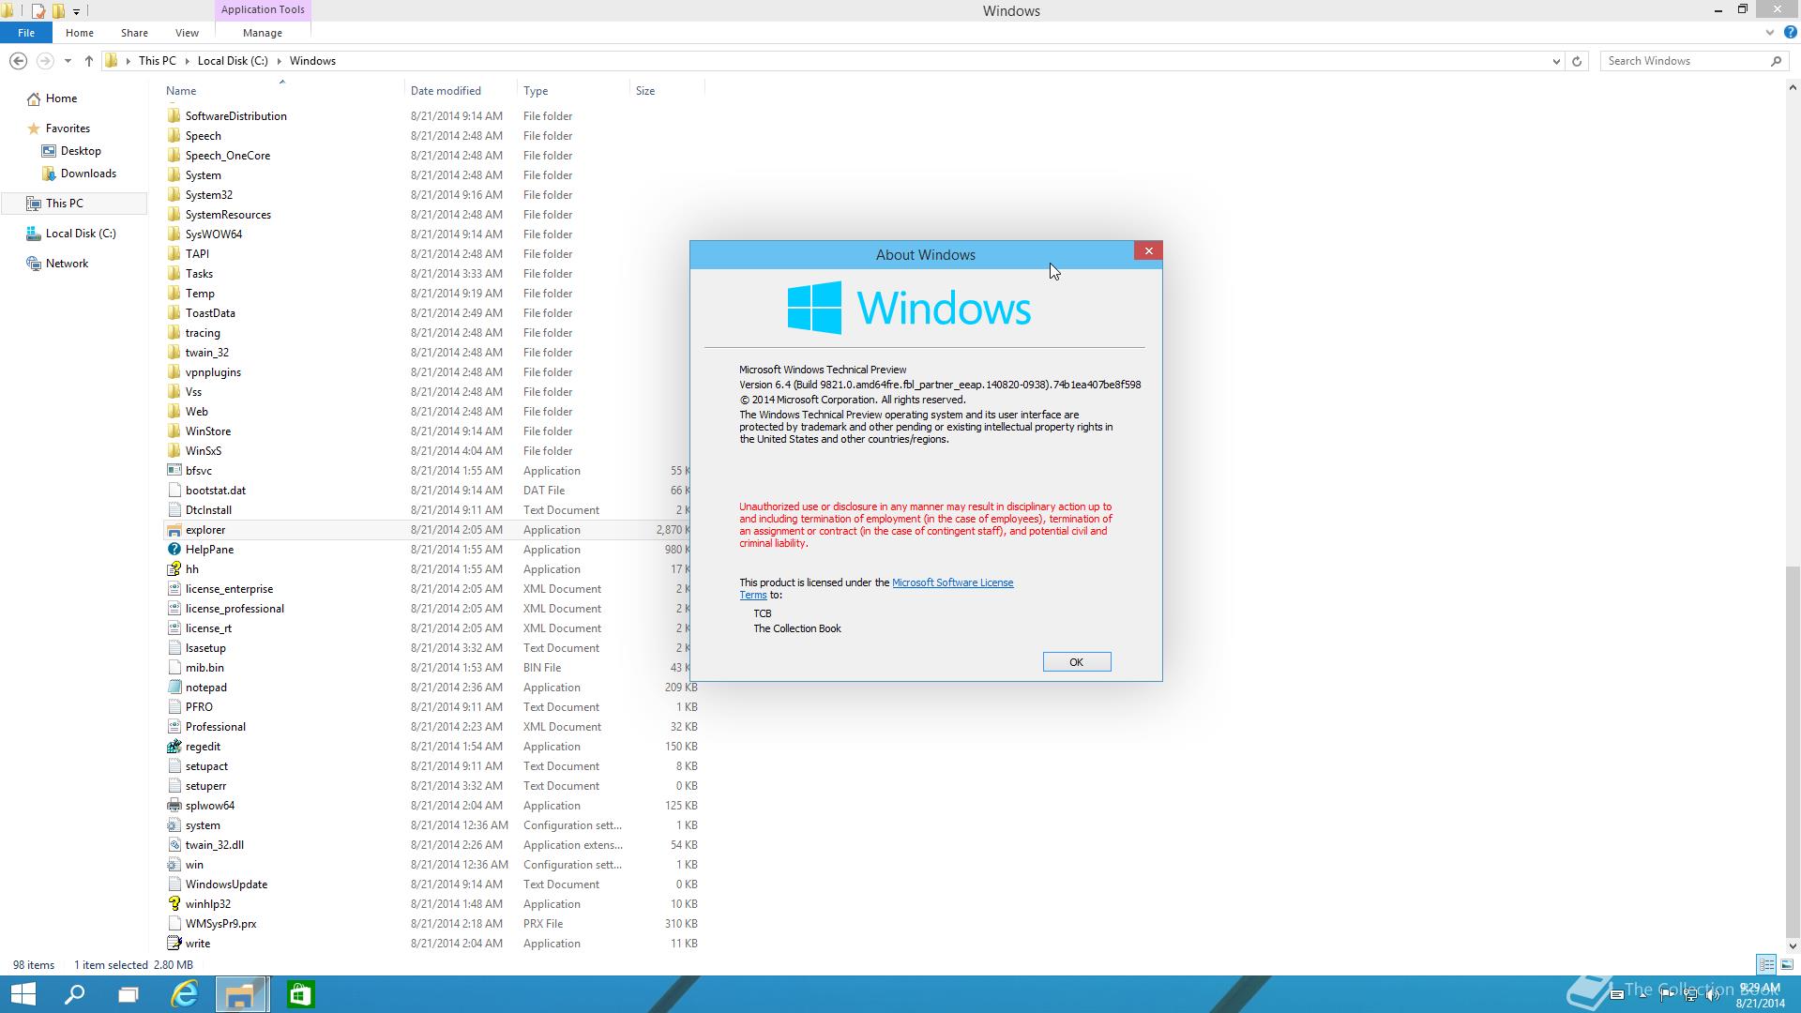Image resolution: width=1801 pixels, height=1013 pixels.
Task: Expand the chevron after Local Disk (C:) breadcrumb
Action: pos(279,61)
